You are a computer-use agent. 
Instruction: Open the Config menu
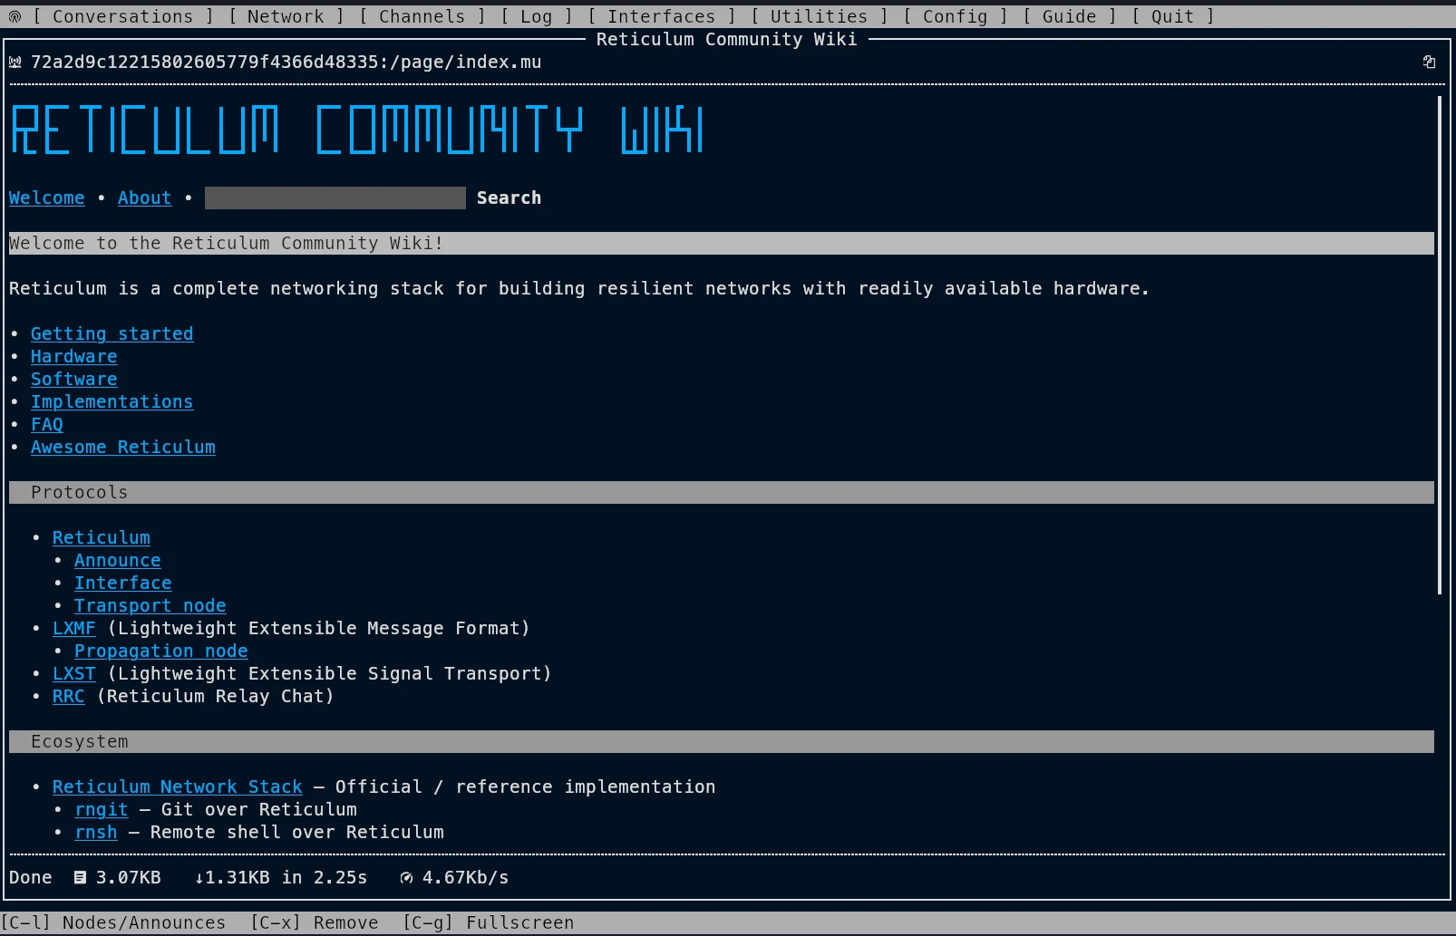(x=956, y=16)
